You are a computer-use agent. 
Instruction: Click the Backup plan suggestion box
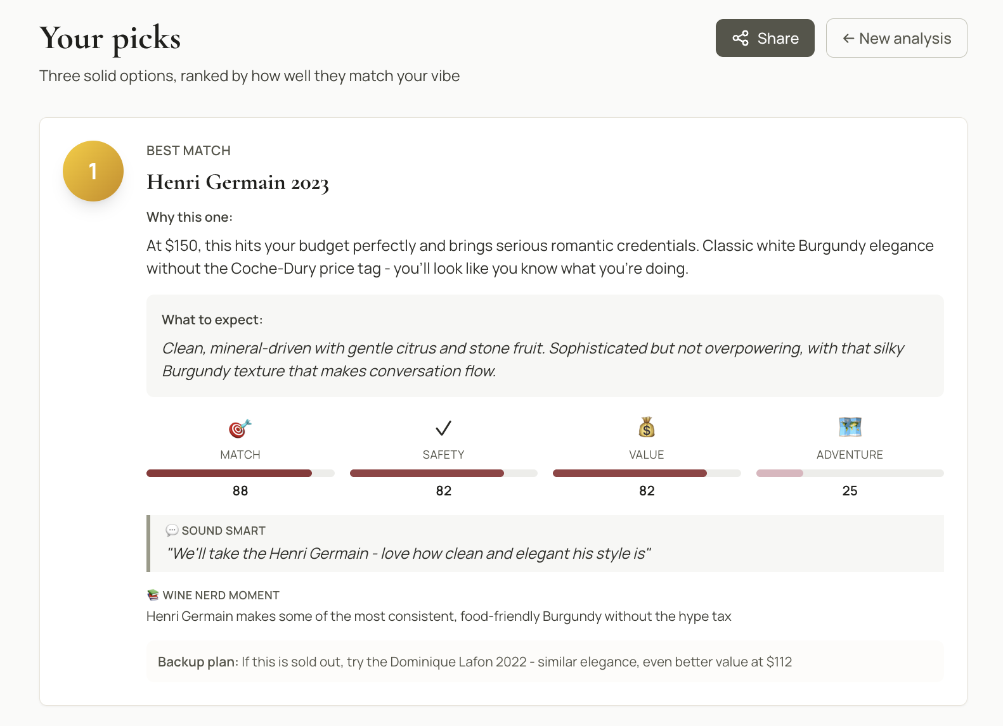(545, 662)
